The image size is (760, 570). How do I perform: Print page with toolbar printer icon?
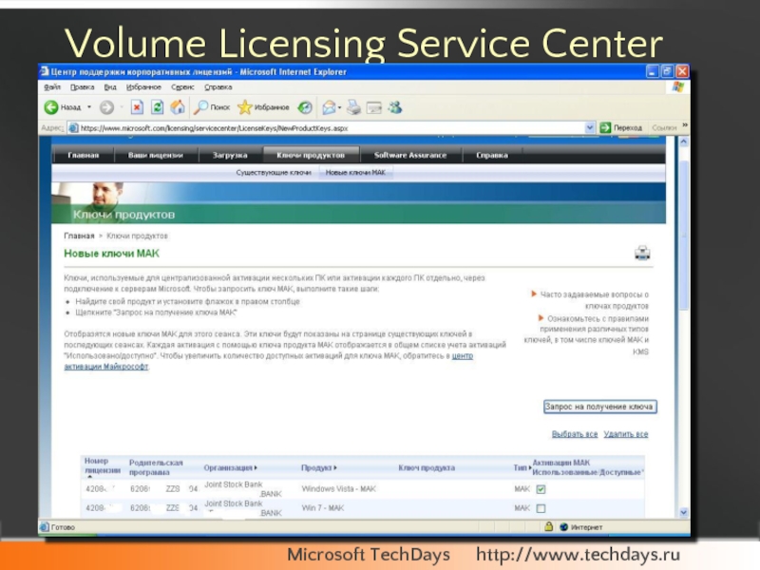[353, 107]
